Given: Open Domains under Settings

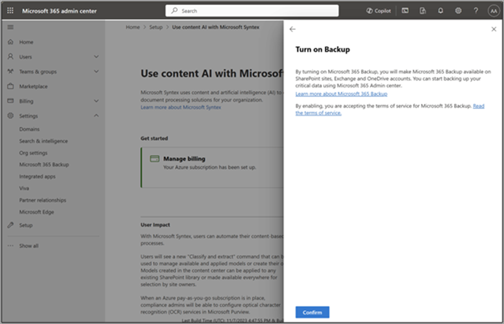Looking at the screenshot, I should pos(29,129).
